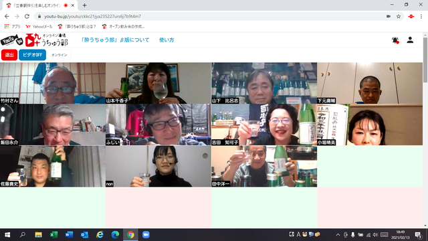Open the user account profile icon
The image size is (428, 241).
click(x=410, y=40)
